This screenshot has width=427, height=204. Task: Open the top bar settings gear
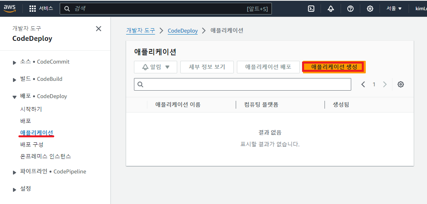coord(370,9)
